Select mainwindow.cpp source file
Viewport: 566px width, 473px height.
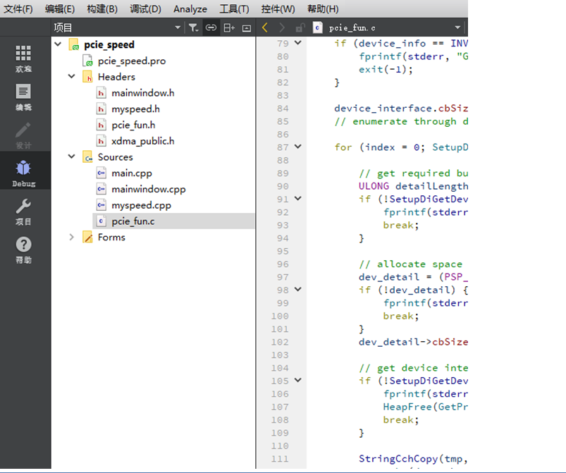coord(148,189)
